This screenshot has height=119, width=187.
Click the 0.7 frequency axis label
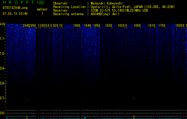(x=3, y=98)
